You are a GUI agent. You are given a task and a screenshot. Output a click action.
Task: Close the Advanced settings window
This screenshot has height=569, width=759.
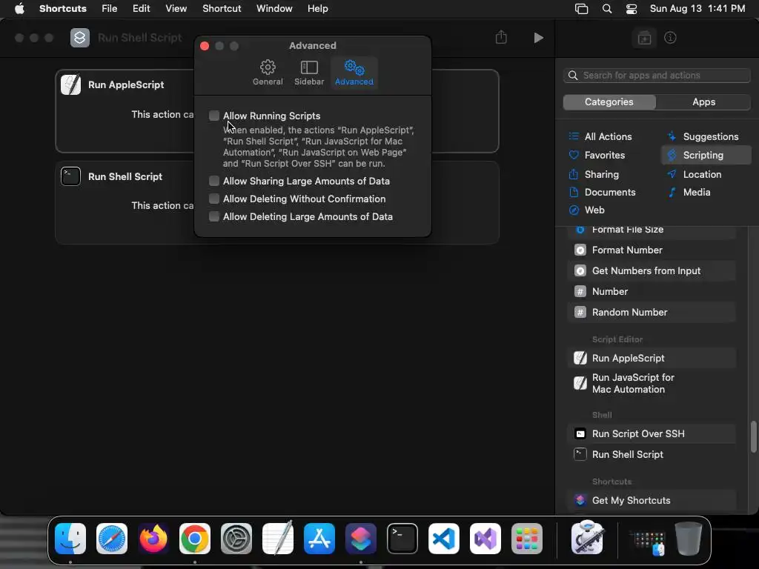coord(205,46)
